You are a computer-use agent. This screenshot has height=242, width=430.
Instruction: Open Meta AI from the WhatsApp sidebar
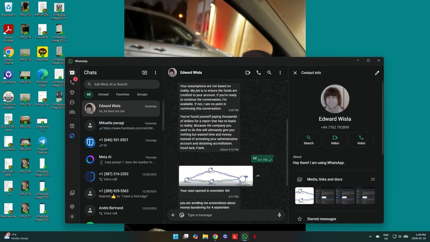click(x=72, y=136)
